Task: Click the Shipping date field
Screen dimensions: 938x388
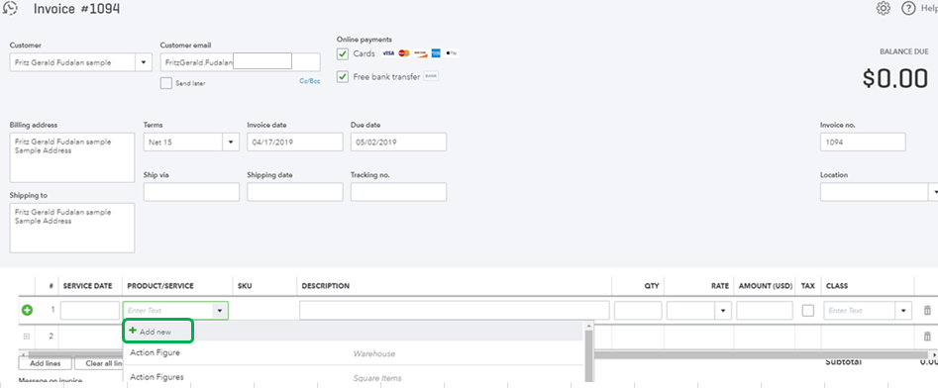Action: 295,192
